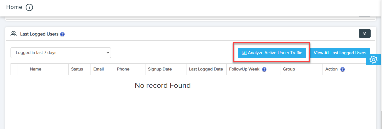Click the Home page title

[14, 7]
